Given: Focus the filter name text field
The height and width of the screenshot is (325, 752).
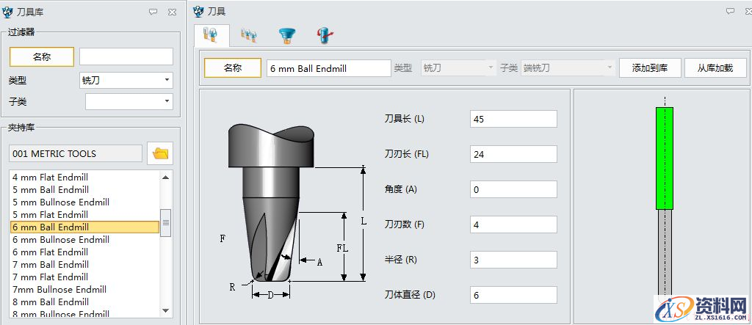Looking at the screenshot, I should pyautogui.click(x=126, y=56).
